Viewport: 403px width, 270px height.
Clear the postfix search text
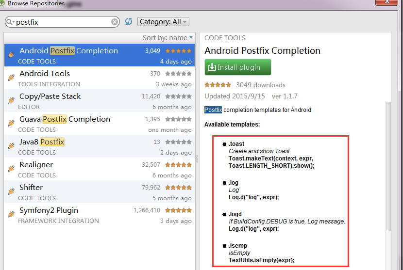pyautogui.click(x=115, y=22)
